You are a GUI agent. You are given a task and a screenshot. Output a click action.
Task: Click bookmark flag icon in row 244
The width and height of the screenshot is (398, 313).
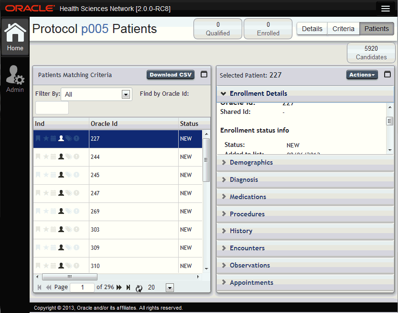tap(38, 156)
